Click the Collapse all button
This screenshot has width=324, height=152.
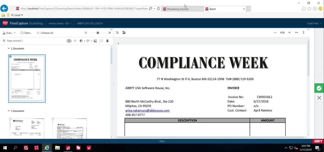(x=45, y=33)
